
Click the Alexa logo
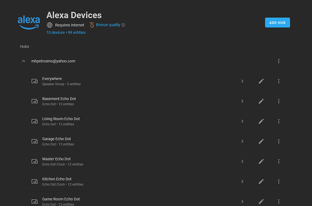click(x=29, y=23)
